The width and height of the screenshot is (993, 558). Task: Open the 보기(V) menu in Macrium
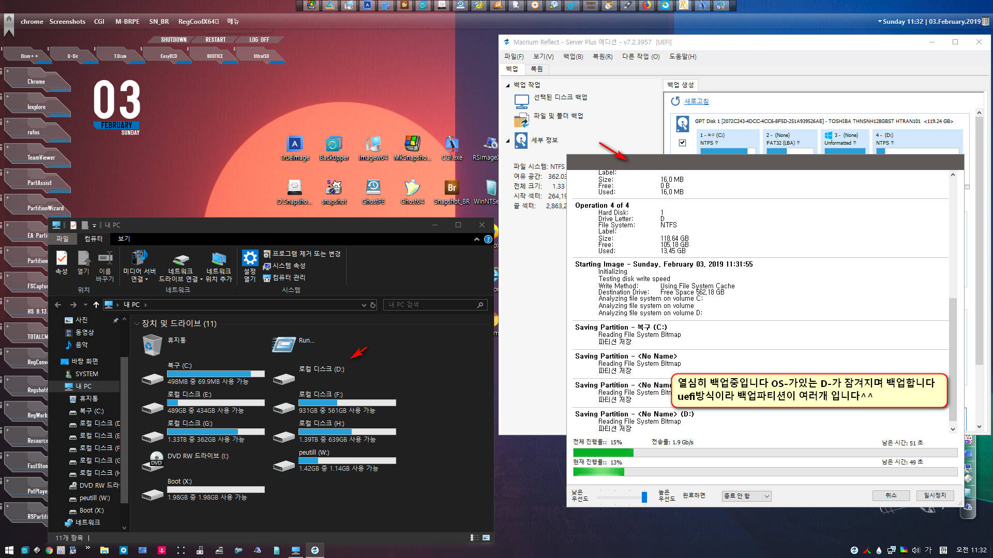[x=543, y=57]
